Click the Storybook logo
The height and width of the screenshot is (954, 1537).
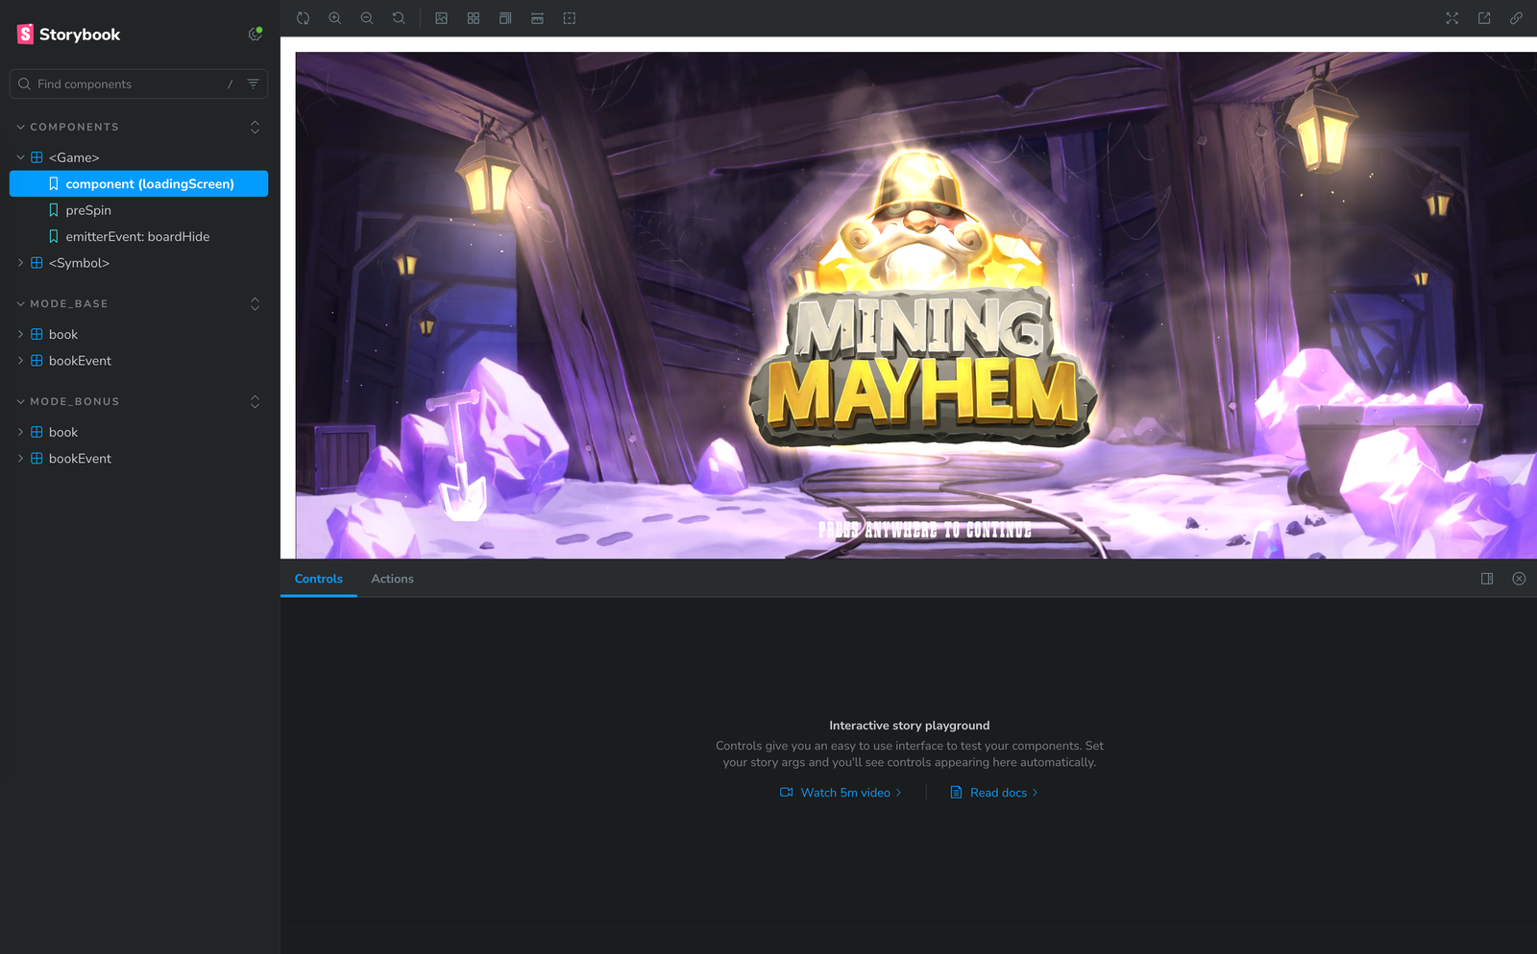(x=68, y=35)
